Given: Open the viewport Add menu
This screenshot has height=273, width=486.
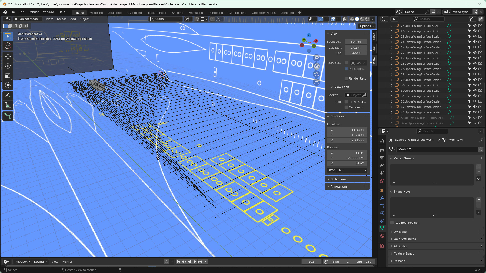Looking at the screenshot, I should (x=73, y=19).
